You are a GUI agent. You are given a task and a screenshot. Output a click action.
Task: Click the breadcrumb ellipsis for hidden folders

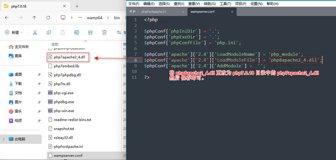[80, 18]
